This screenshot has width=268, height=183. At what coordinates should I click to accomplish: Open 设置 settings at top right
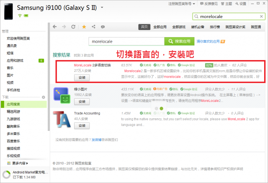point(241,4)
